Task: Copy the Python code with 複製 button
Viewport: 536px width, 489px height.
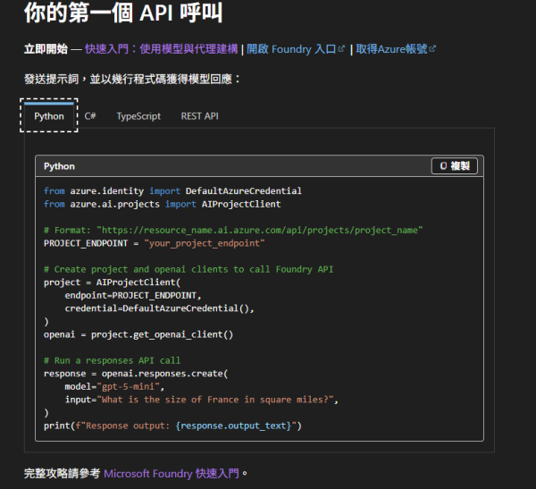Action: point(455,166)
